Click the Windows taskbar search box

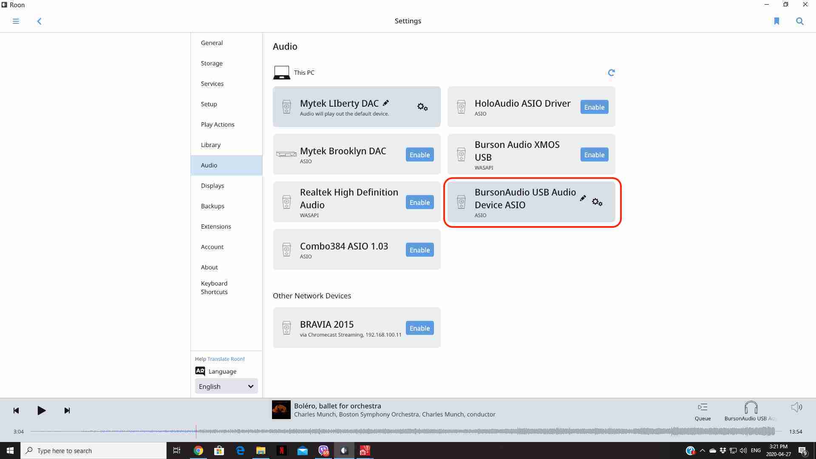[93, 450]
